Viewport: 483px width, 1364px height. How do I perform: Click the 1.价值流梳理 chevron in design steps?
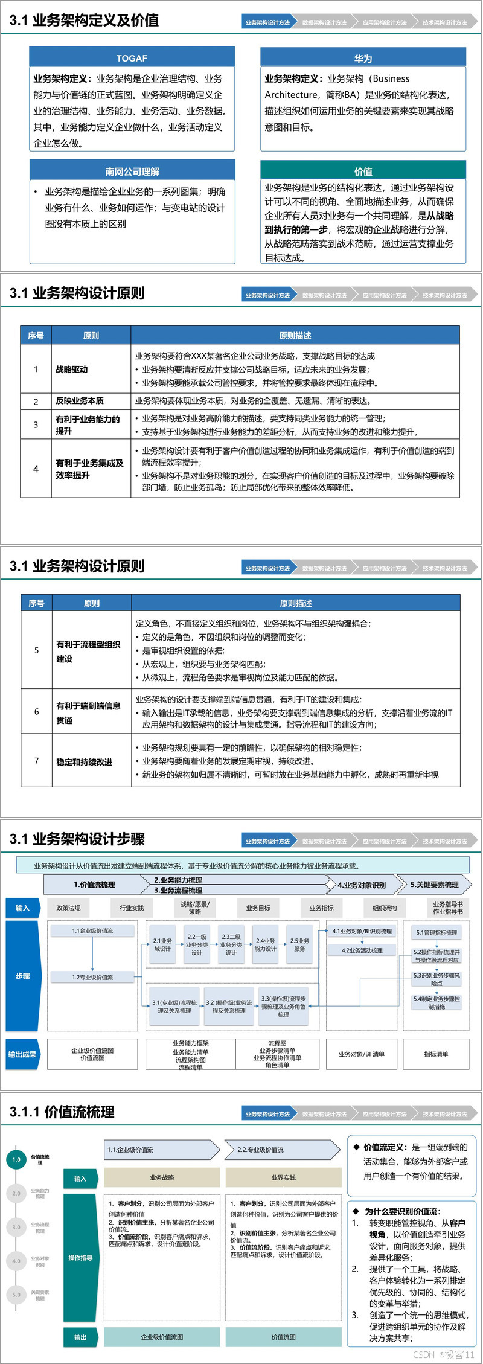pyautogui.click(x=94, y=885)
